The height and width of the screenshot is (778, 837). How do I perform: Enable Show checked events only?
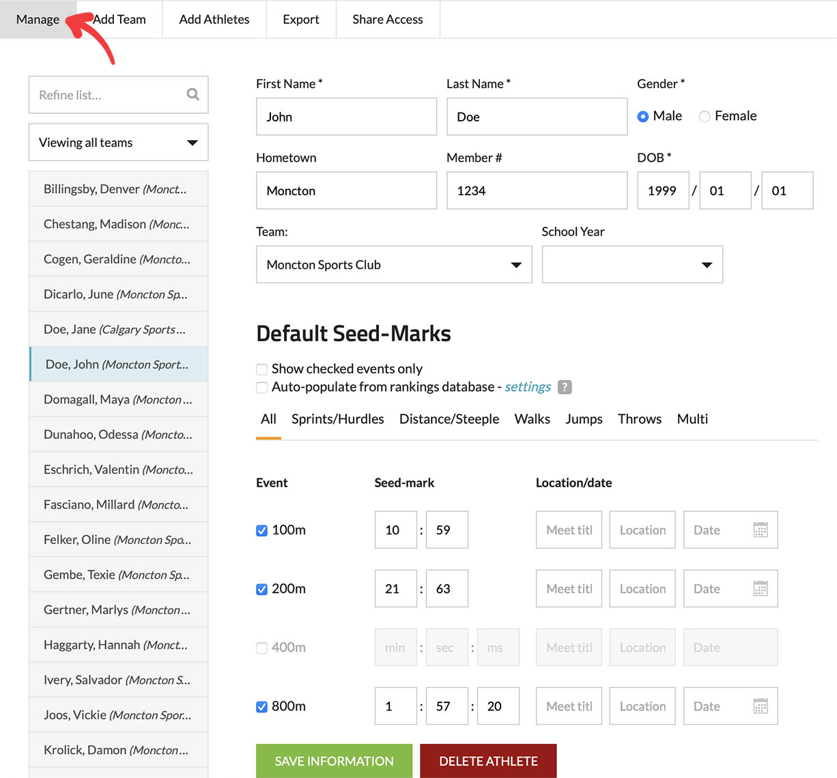pos(261,369)
